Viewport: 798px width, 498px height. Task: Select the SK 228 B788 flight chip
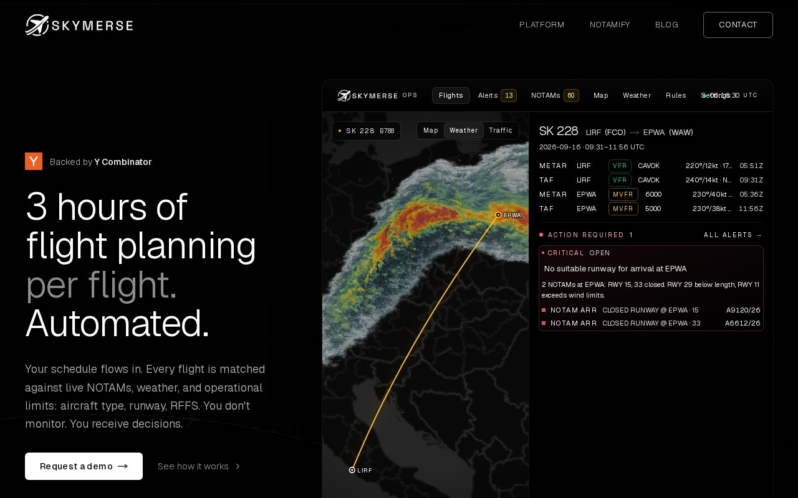367,131
